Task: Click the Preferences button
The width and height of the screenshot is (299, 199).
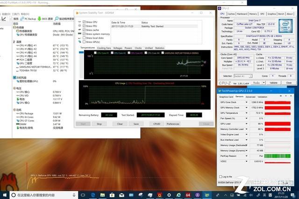Action: click(x=173, y=124)
